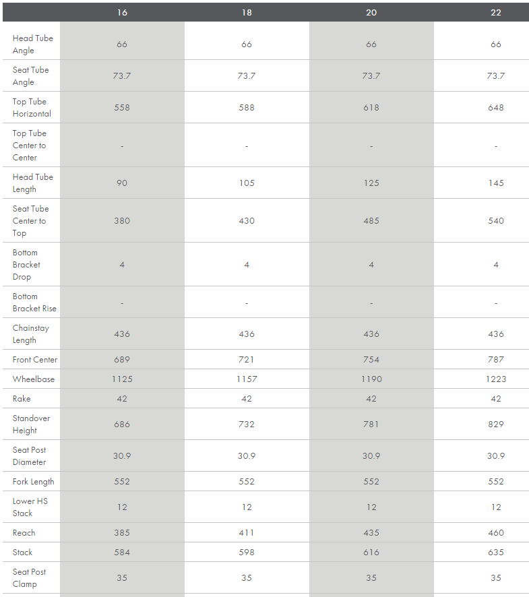The image size is (529, 597).
Task: Select the 781 standover height value
Action: [371, 425]
